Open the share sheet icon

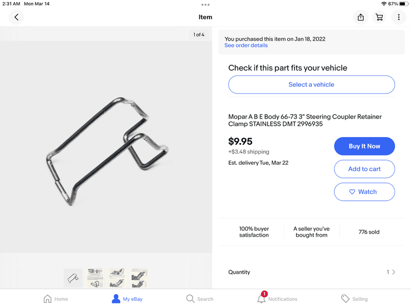tap(361, 17)
